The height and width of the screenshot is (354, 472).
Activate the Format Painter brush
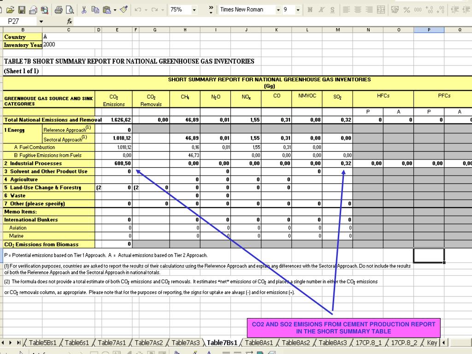point(124,10)
